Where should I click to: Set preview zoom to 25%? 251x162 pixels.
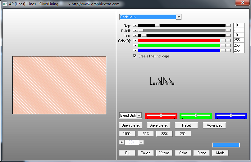pos(183,134)
